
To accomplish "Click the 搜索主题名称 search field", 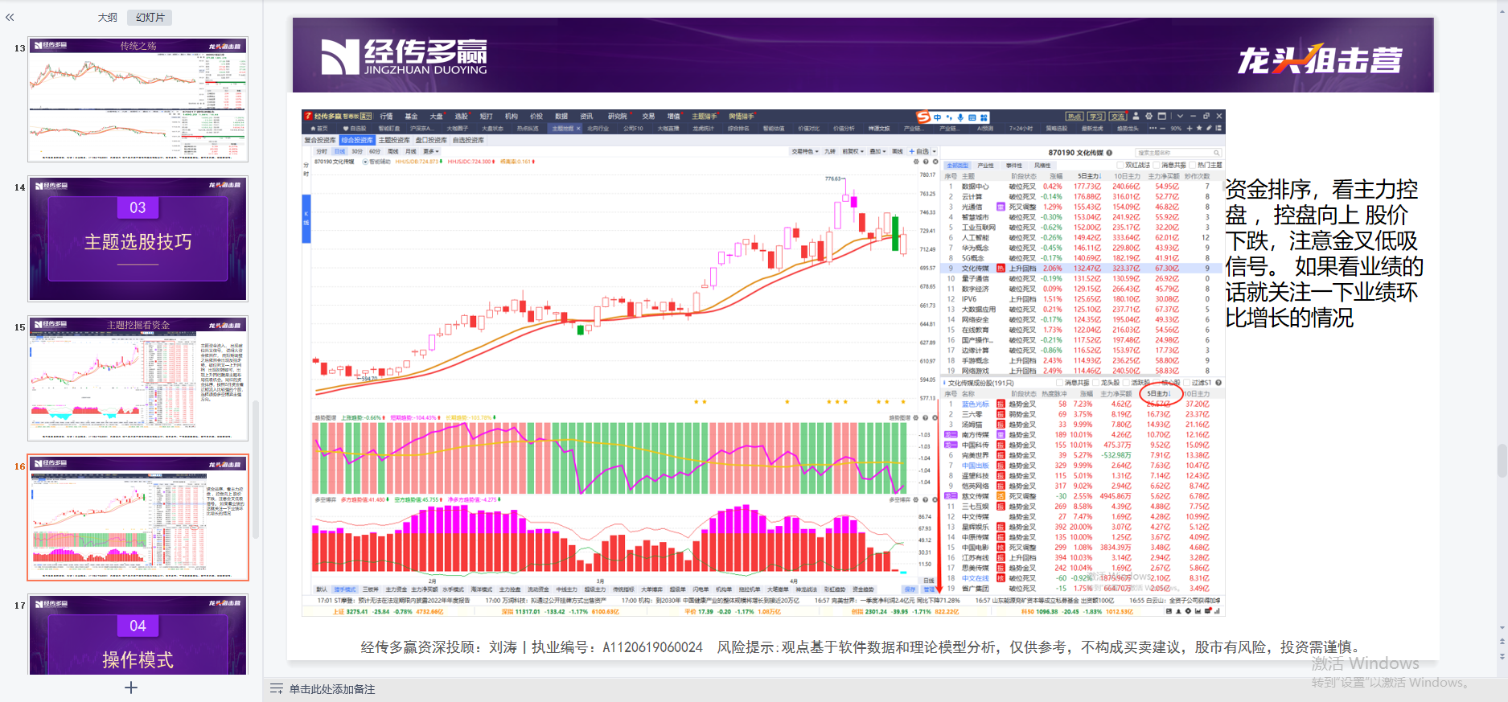I will tap(1178, 153).
